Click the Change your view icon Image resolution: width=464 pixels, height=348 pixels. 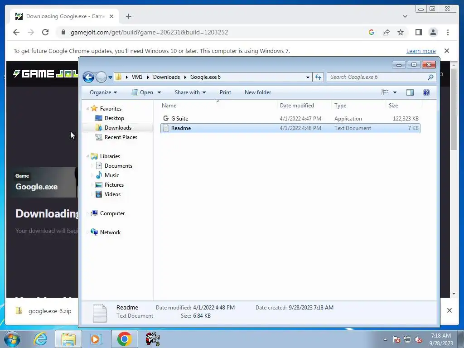coord(385,92)
